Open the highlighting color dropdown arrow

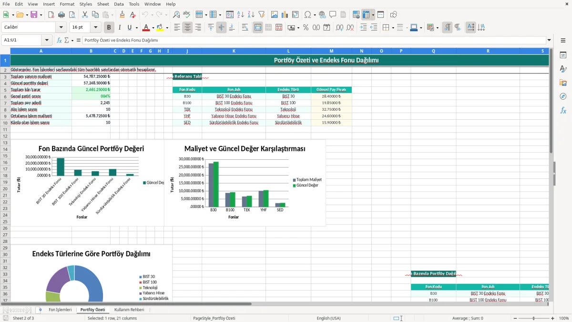167,28
